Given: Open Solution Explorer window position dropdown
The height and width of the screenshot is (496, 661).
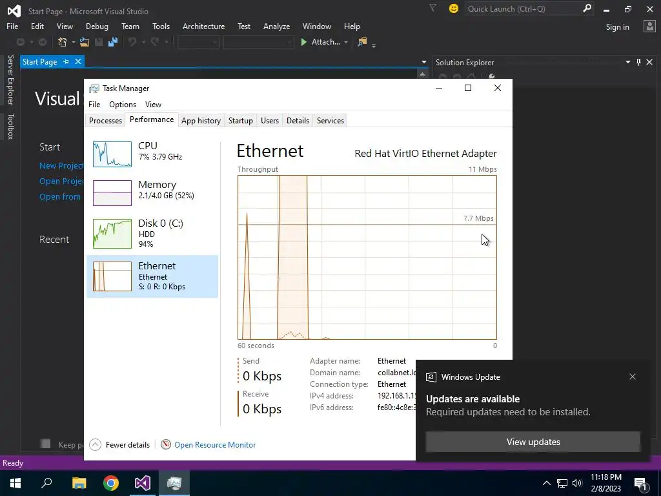Looking at the screenshot, I should coord(627,62).
